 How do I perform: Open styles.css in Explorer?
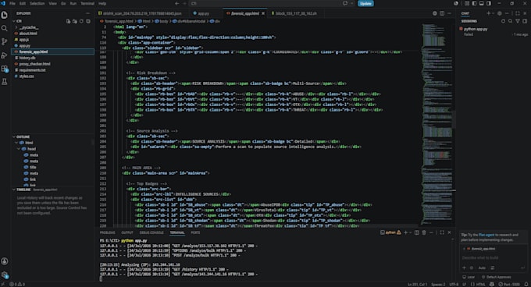click(x=52, y=76)
